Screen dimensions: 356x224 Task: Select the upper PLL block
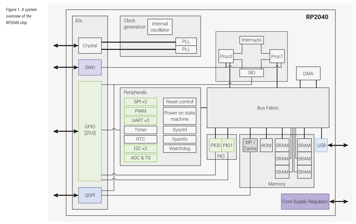[186, 41]
